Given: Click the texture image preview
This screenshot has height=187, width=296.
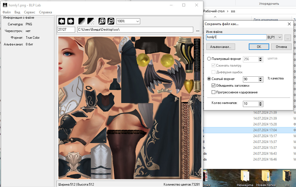Looking at the screenshot, I should pyautogui.click(x=130, y=108).
